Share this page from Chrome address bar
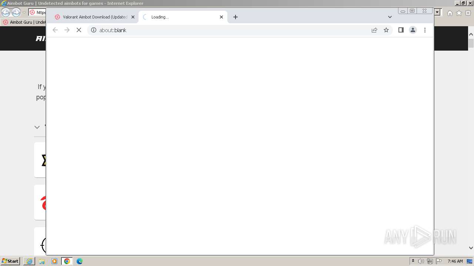The image size is (474, 266). (x=374, y=30)
